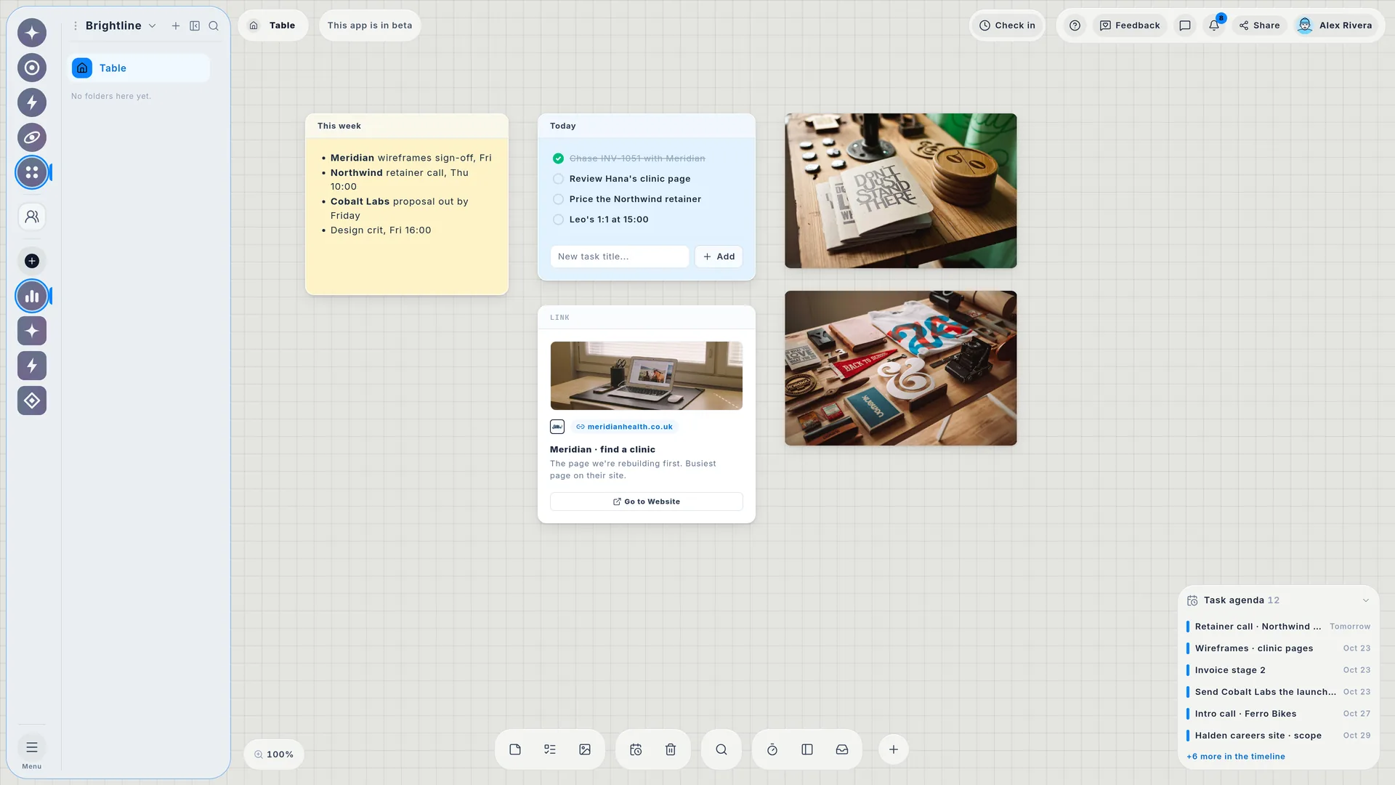1395x785 pixels.
Task: Toggle the side panel layout icon in bottom toolbar
Action: [x=807, y=749]
